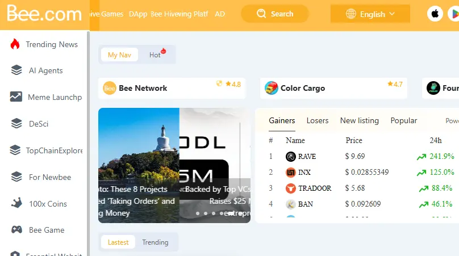Open the white pagoda news slide

tap(139, 165)
